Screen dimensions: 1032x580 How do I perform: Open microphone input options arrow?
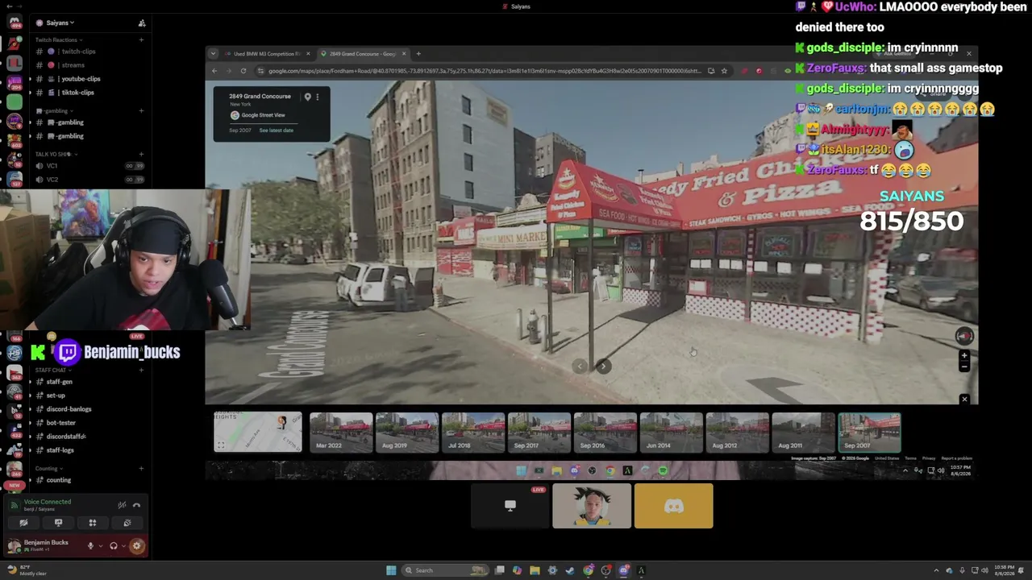pos(100,546)
